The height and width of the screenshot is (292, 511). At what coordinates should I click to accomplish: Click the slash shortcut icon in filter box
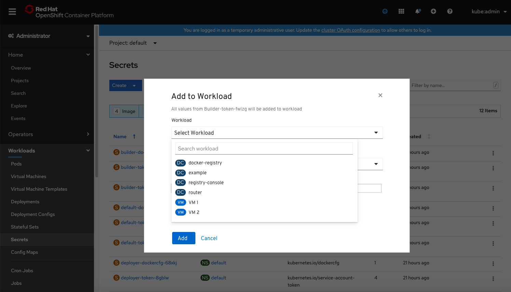pos(496,85)
